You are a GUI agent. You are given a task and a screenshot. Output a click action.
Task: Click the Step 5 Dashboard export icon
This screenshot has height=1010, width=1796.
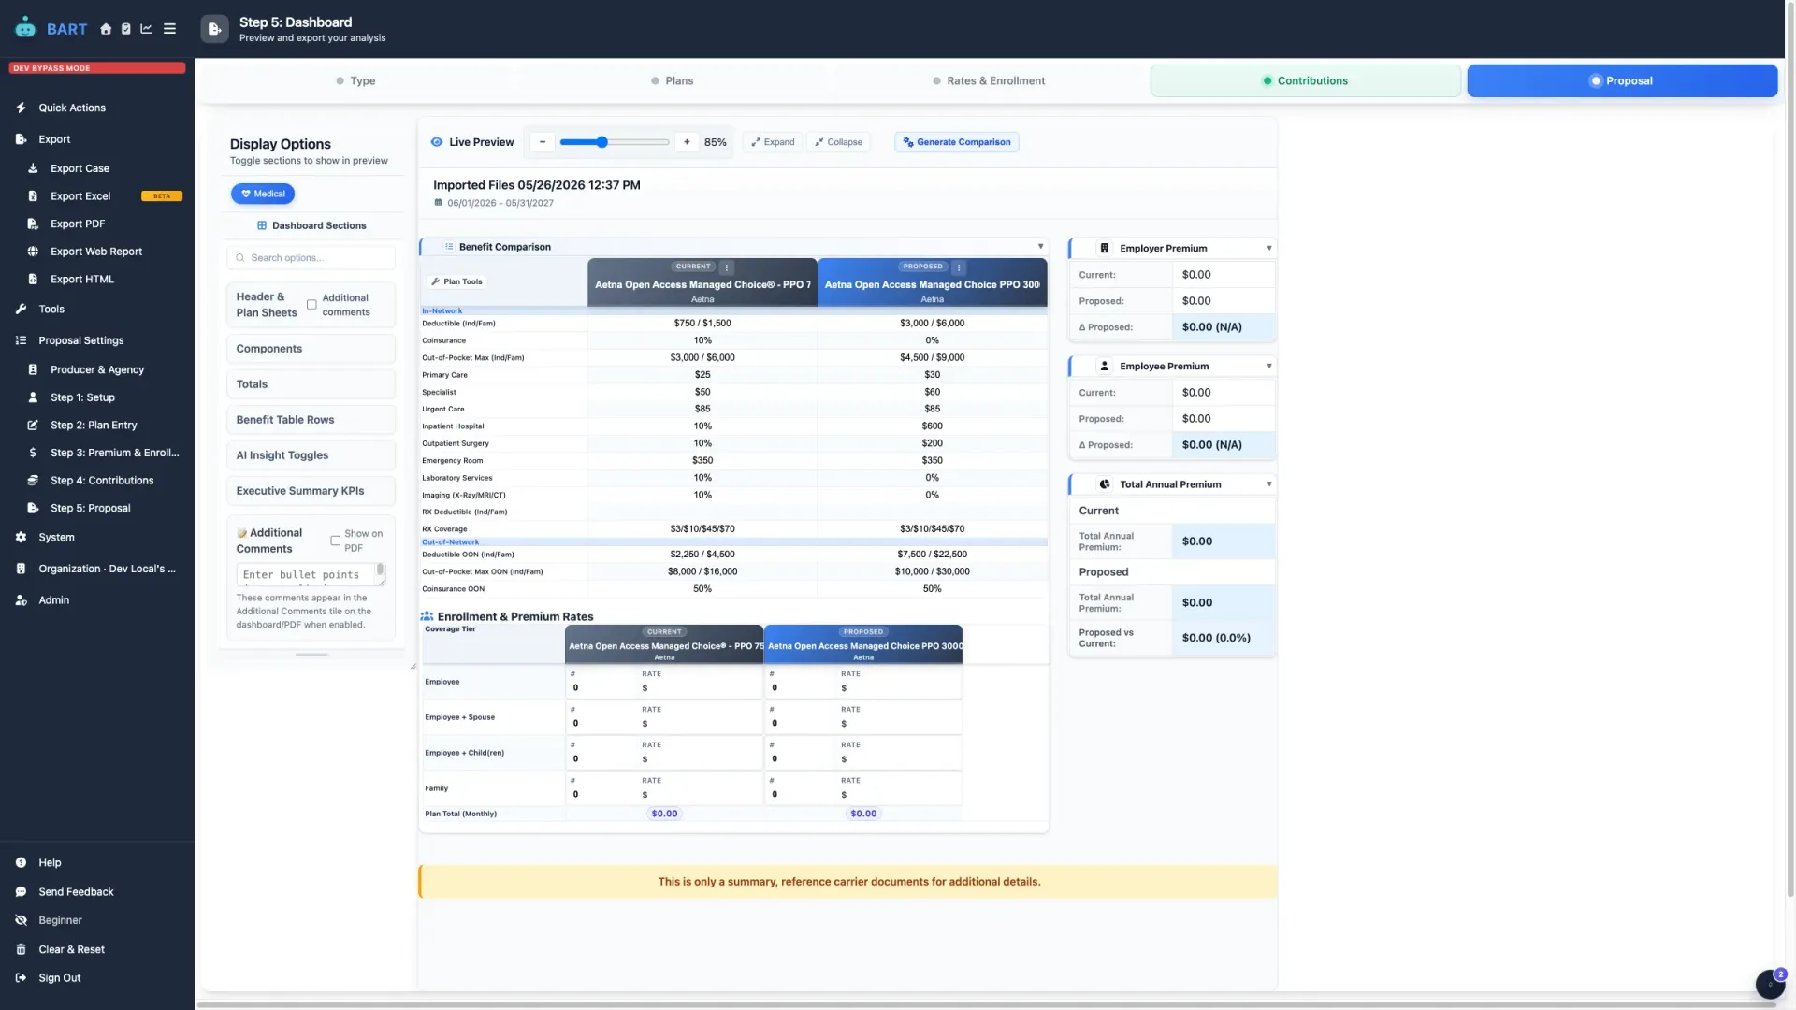pos(214,29)
